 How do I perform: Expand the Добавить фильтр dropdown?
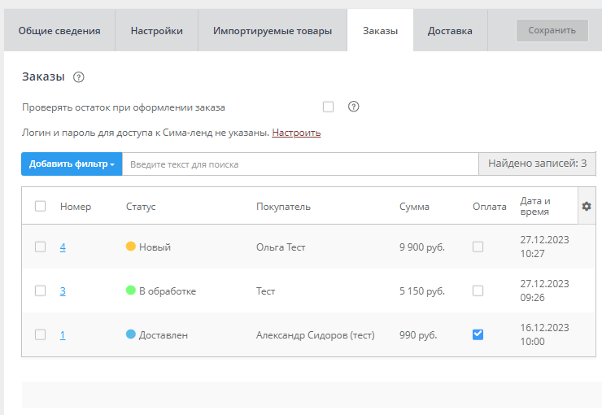tap(72, 164)
